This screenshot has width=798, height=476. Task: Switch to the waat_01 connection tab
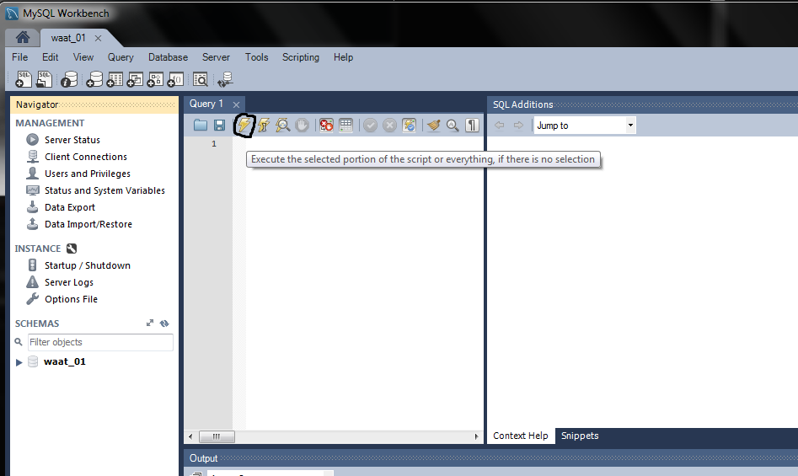click(x=68, y=38)
